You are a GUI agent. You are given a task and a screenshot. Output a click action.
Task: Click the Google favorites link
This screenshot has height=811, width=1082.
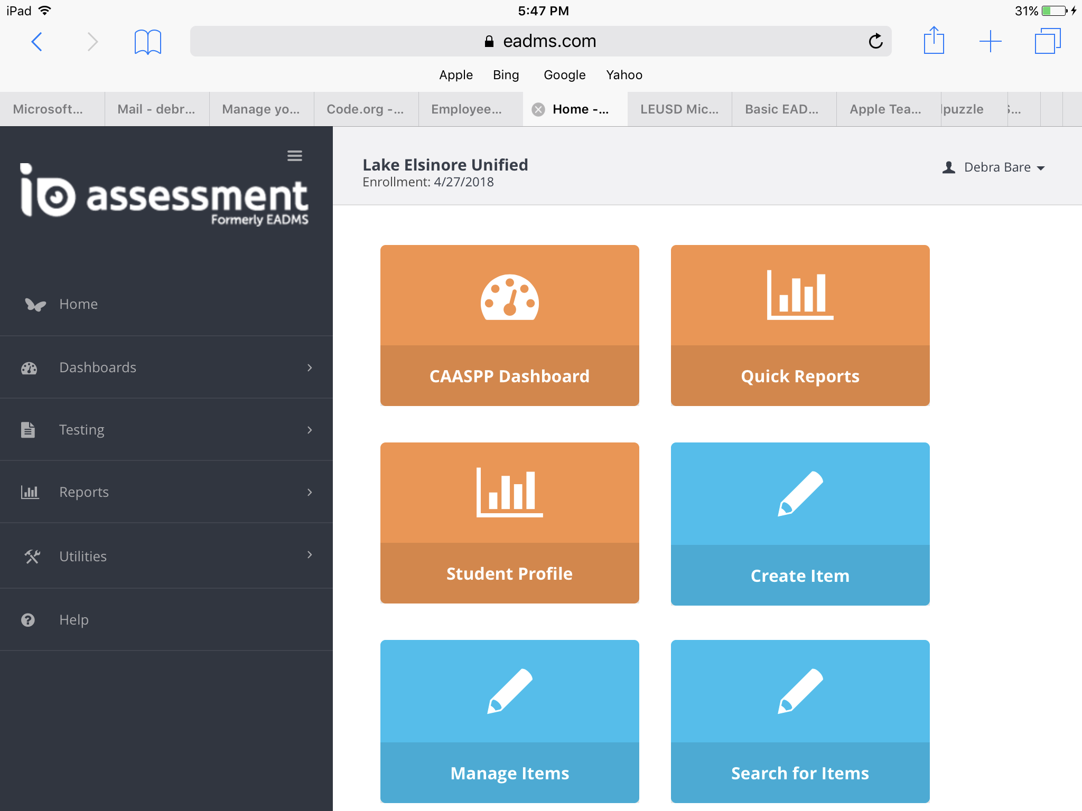click(564, 75)
